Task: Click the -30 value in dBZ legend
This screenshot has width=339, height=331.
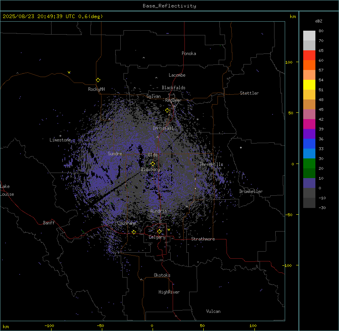Action: point(322,208)
